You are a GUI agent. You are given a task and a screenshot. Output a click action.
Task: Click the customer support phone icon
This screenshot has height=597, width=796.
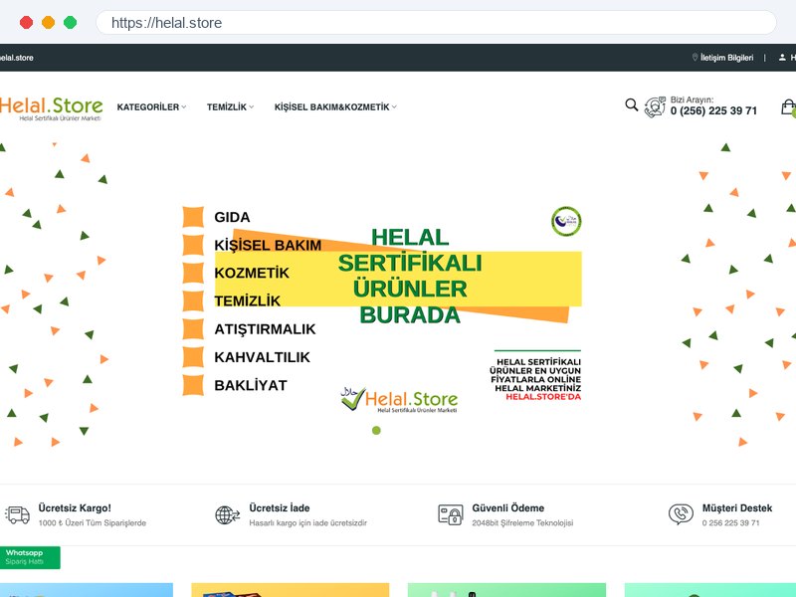point(681,514)
